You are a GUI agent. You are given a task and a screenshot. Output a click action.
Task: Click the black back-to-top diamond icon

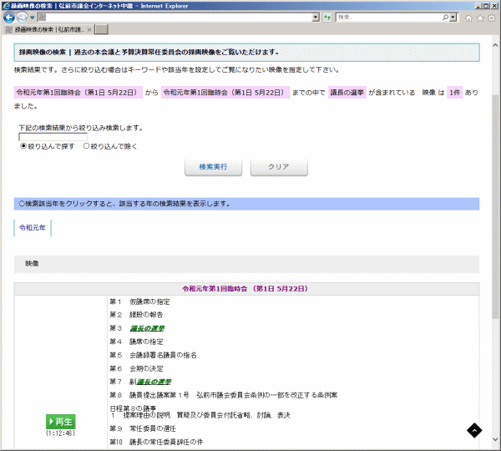(x=474, y=431)
